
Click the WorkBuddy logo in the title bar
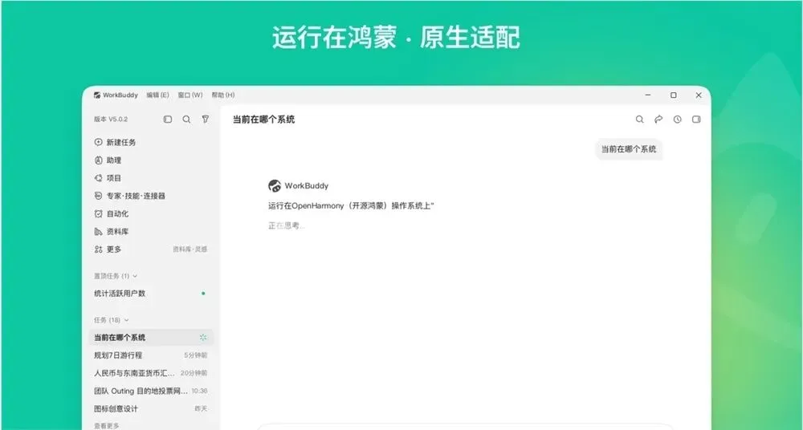click(x=97, y=95)
